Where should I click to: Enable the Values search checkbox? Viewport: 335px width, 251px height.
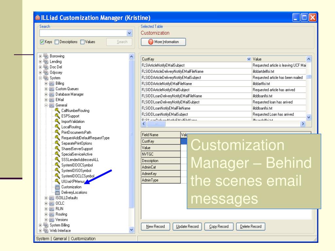(82, 42)
